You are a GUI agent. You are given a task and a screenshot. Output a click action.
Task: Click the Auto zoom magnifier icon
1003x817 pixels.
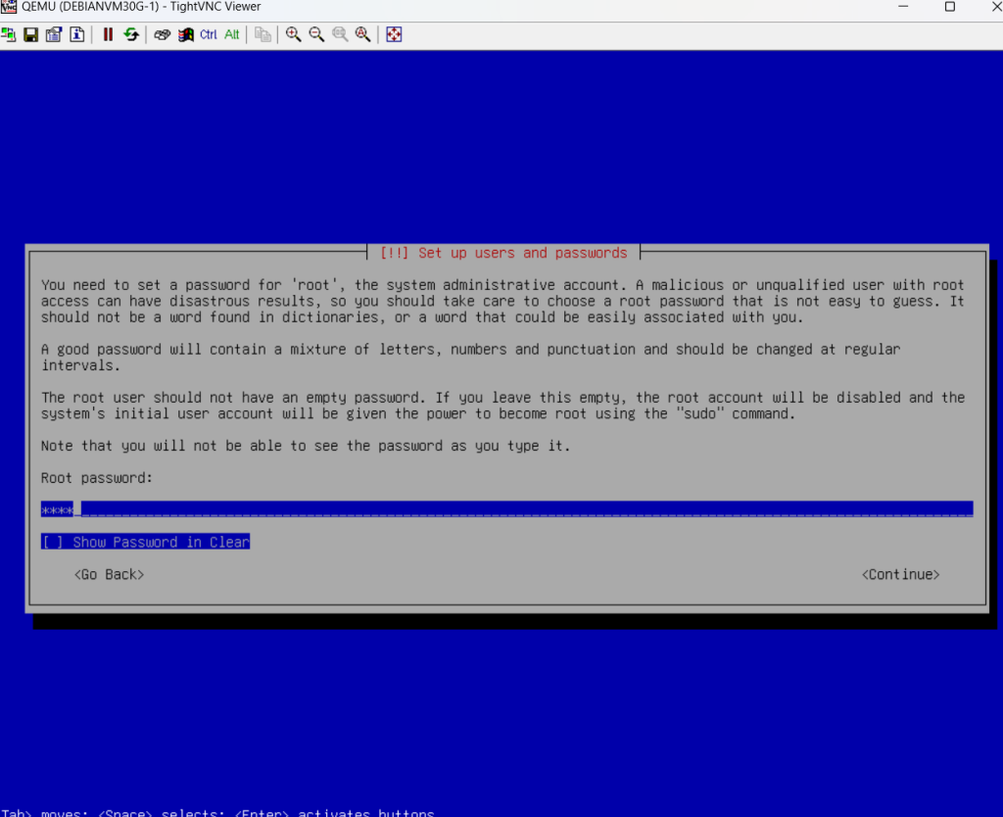point(362,34)
